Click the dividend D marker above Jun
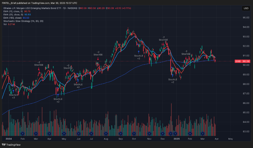The width and height of the screenshot is (253, 148). point(78,134)
